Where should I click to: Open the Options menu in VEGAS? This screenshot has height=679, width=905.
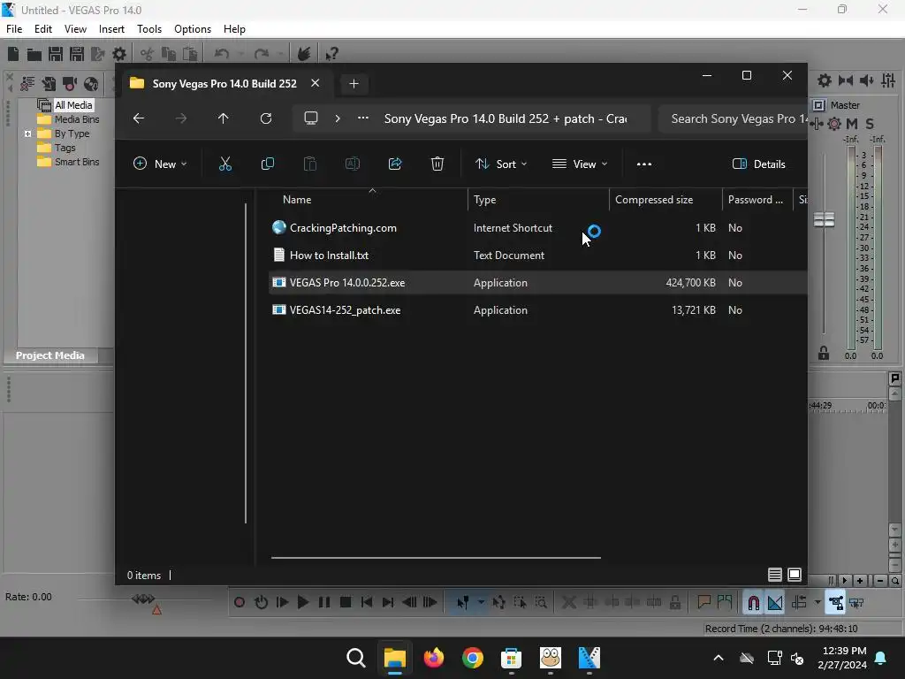click(192, 29)
